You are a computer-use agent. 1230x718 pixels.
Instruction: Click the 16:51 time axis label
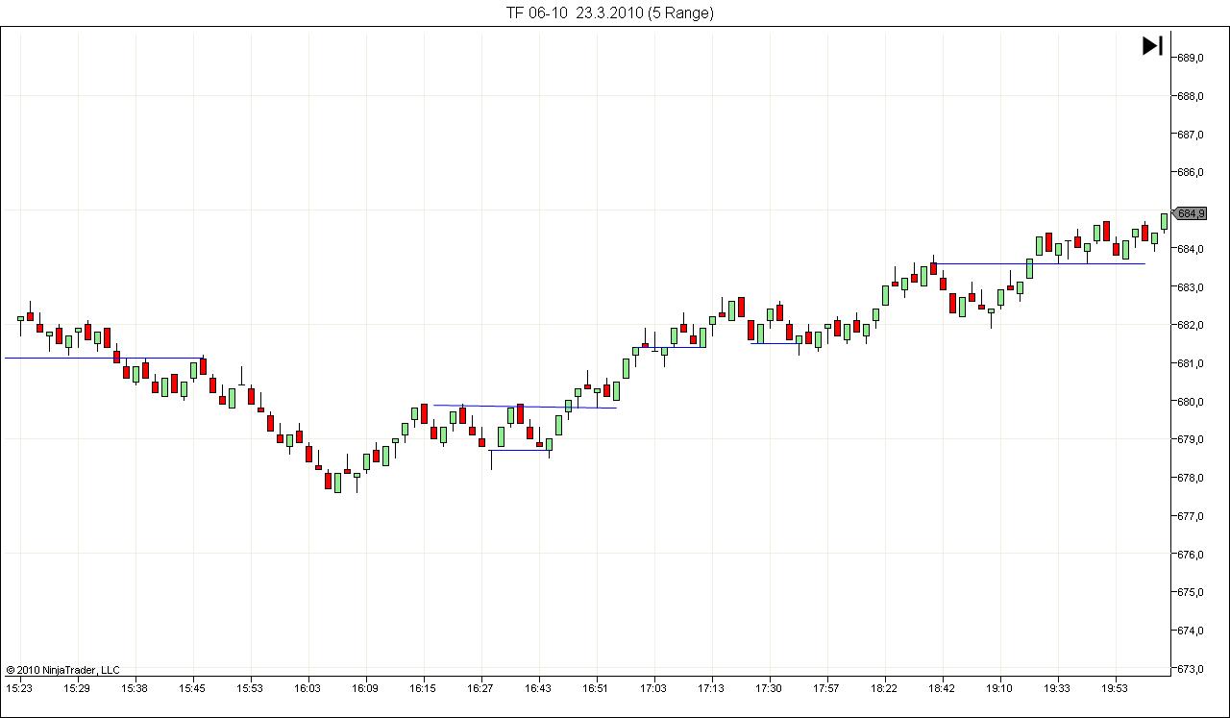tap(596, 688)
